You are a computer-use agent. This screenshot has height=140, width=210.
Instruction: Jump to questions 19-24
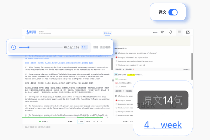88,122
